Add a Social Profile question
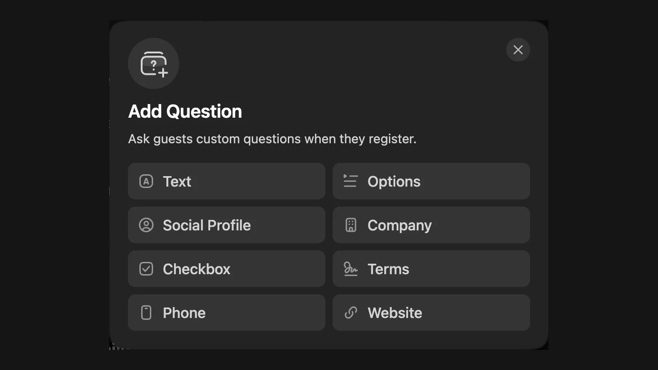 click(227, 225)
